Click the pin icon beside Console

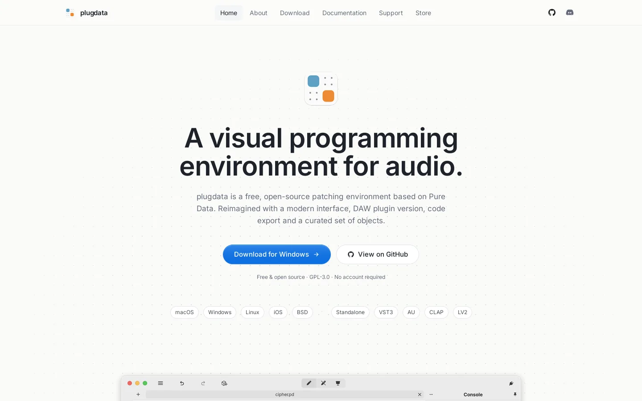(x=515, y=394)
